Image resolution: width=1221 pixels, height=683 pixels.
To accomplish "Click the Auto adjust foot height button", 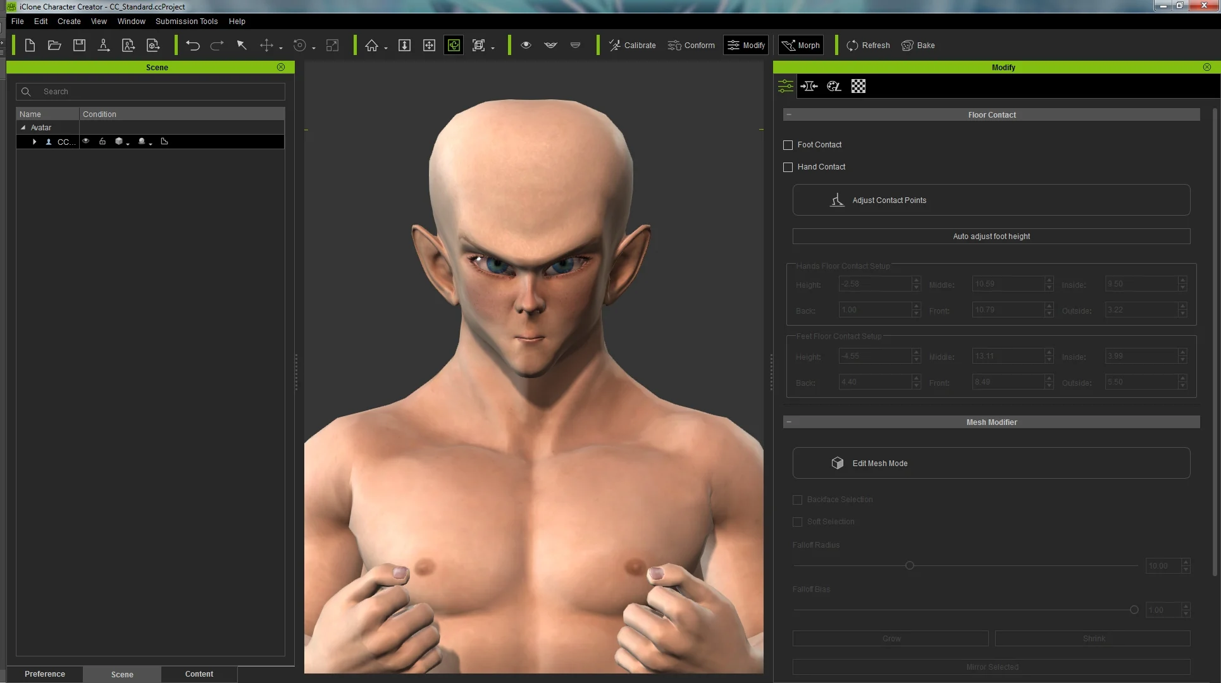I will 991,237.
